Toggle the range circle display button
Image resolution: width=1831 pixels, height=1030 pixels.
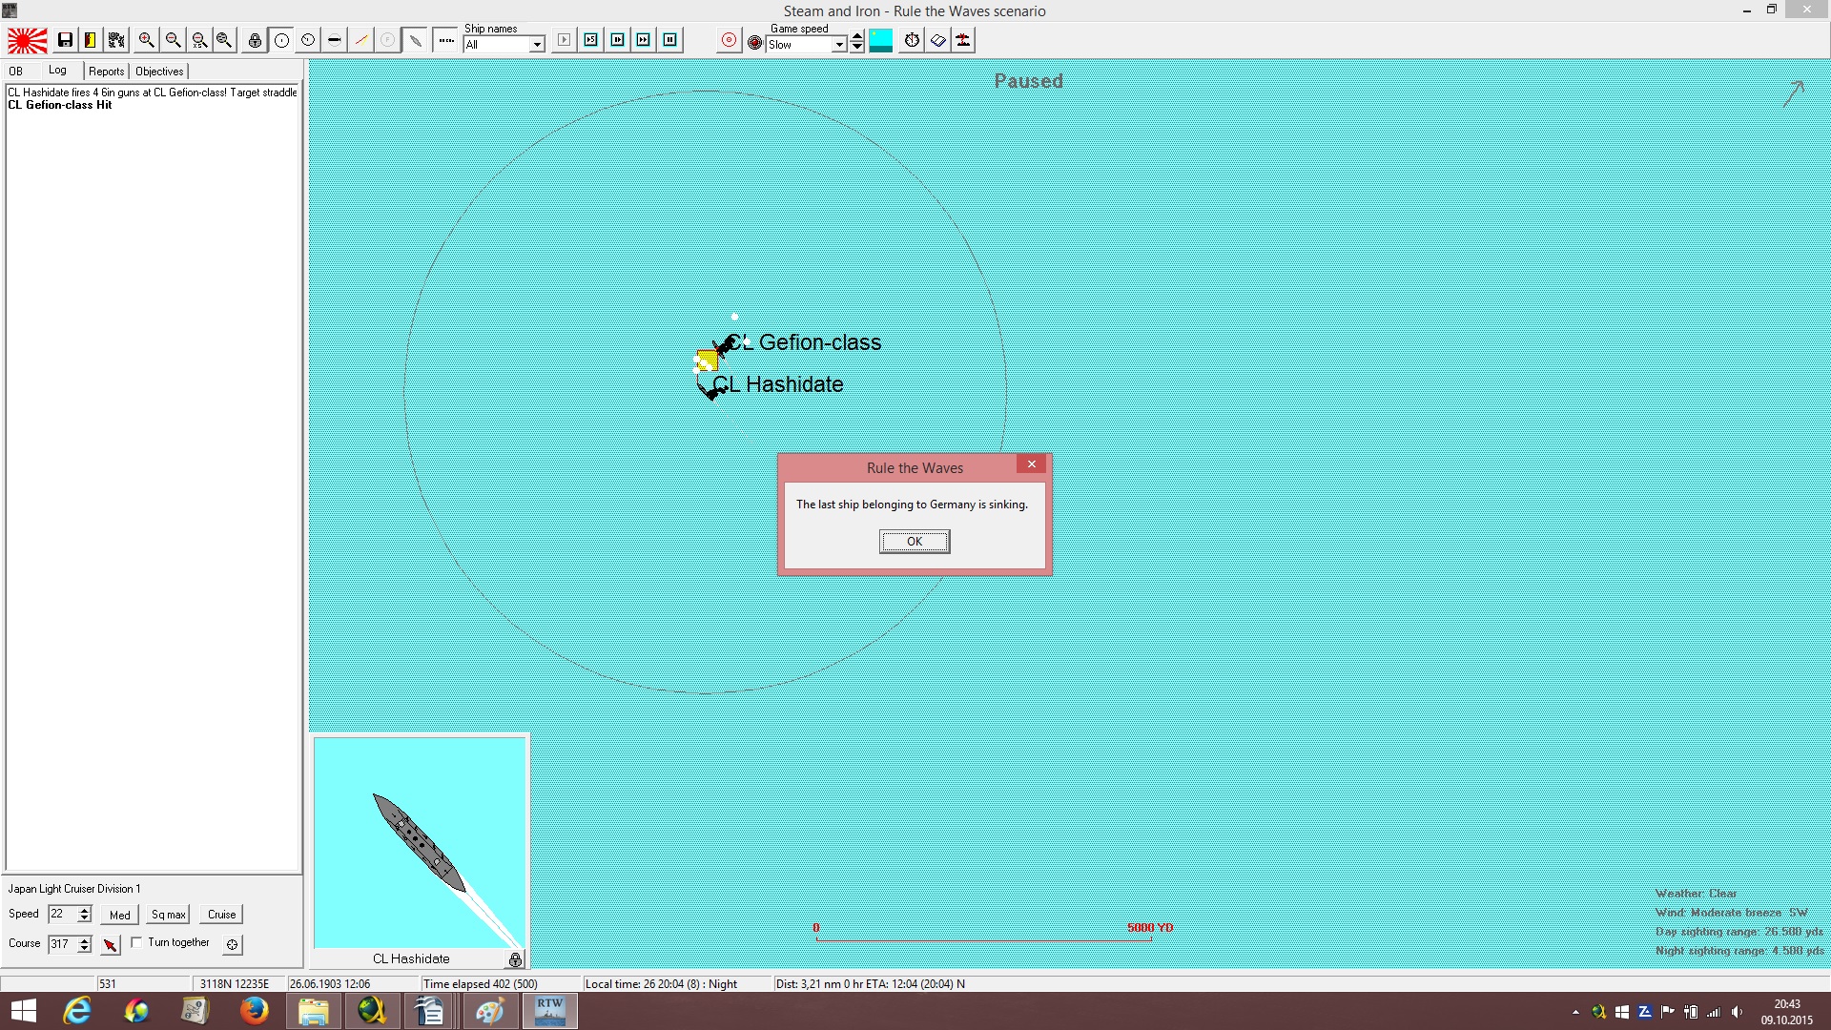coord(281,40)
